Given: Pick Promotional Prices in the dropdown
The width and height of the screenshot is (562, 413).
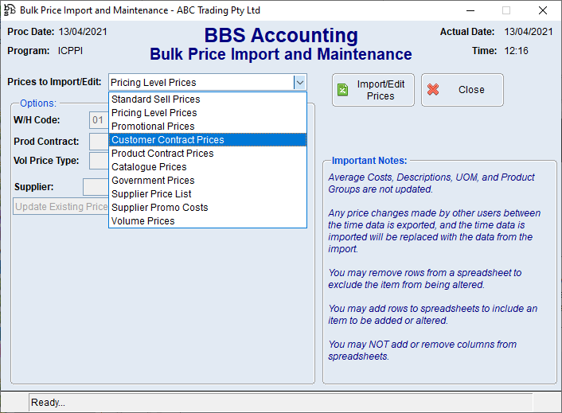Looking at the screenshot, I should [x=153, y=127].
